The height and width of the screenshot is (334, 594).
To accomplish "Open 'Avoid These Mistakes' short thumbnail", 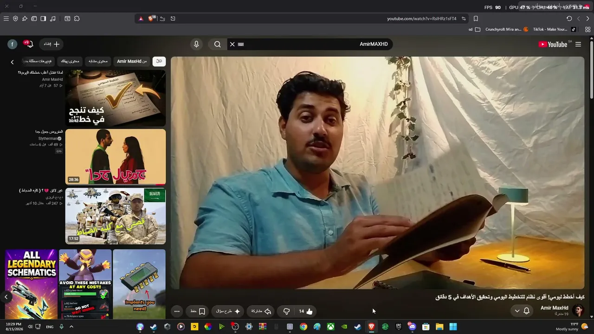I will [85, 284].
